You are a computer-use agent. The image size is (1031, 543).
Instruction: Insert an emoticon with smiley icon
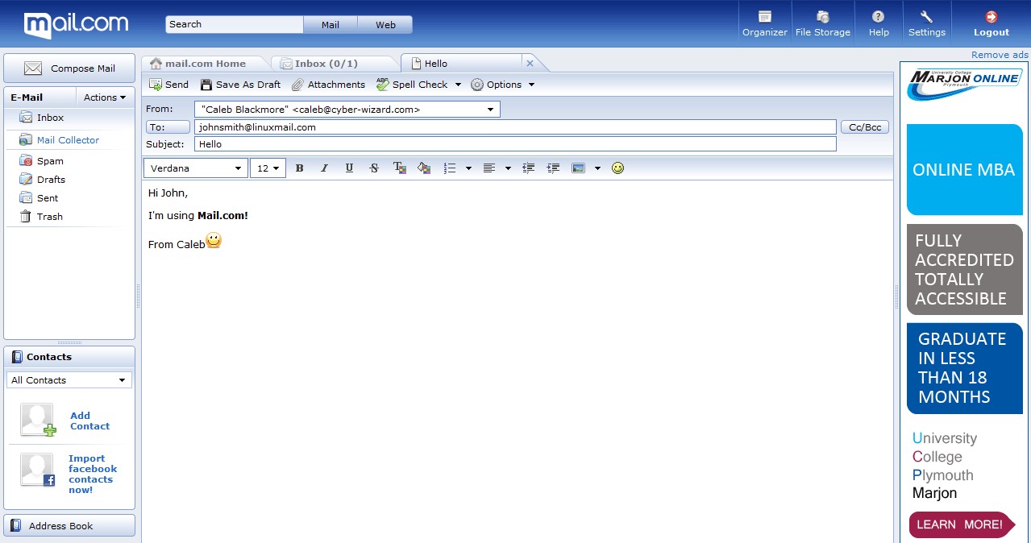tap(617, 168)
